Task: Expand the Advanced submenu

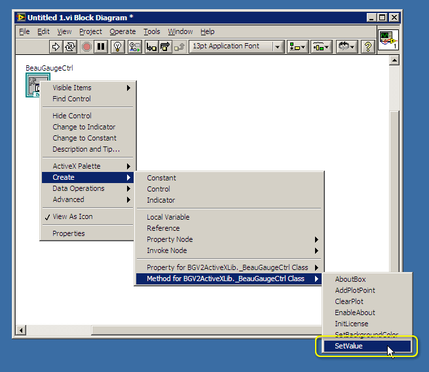Action: (x=88, y=199)
